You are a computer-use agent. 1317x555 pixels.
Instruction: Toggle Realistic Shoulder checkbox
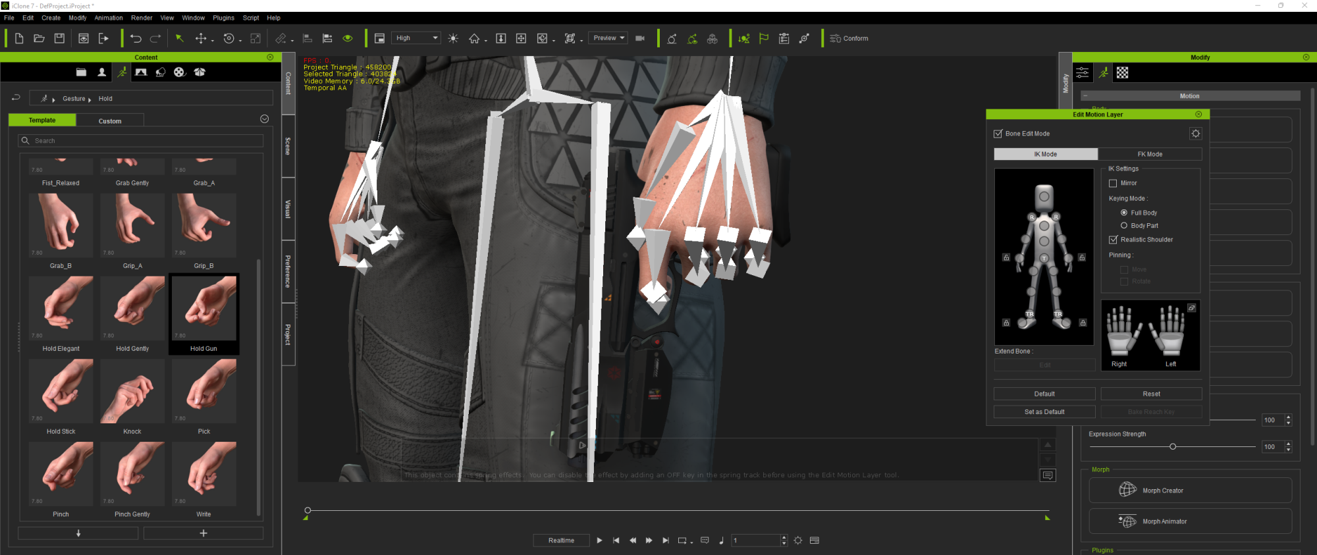(x=1113, y=240)
